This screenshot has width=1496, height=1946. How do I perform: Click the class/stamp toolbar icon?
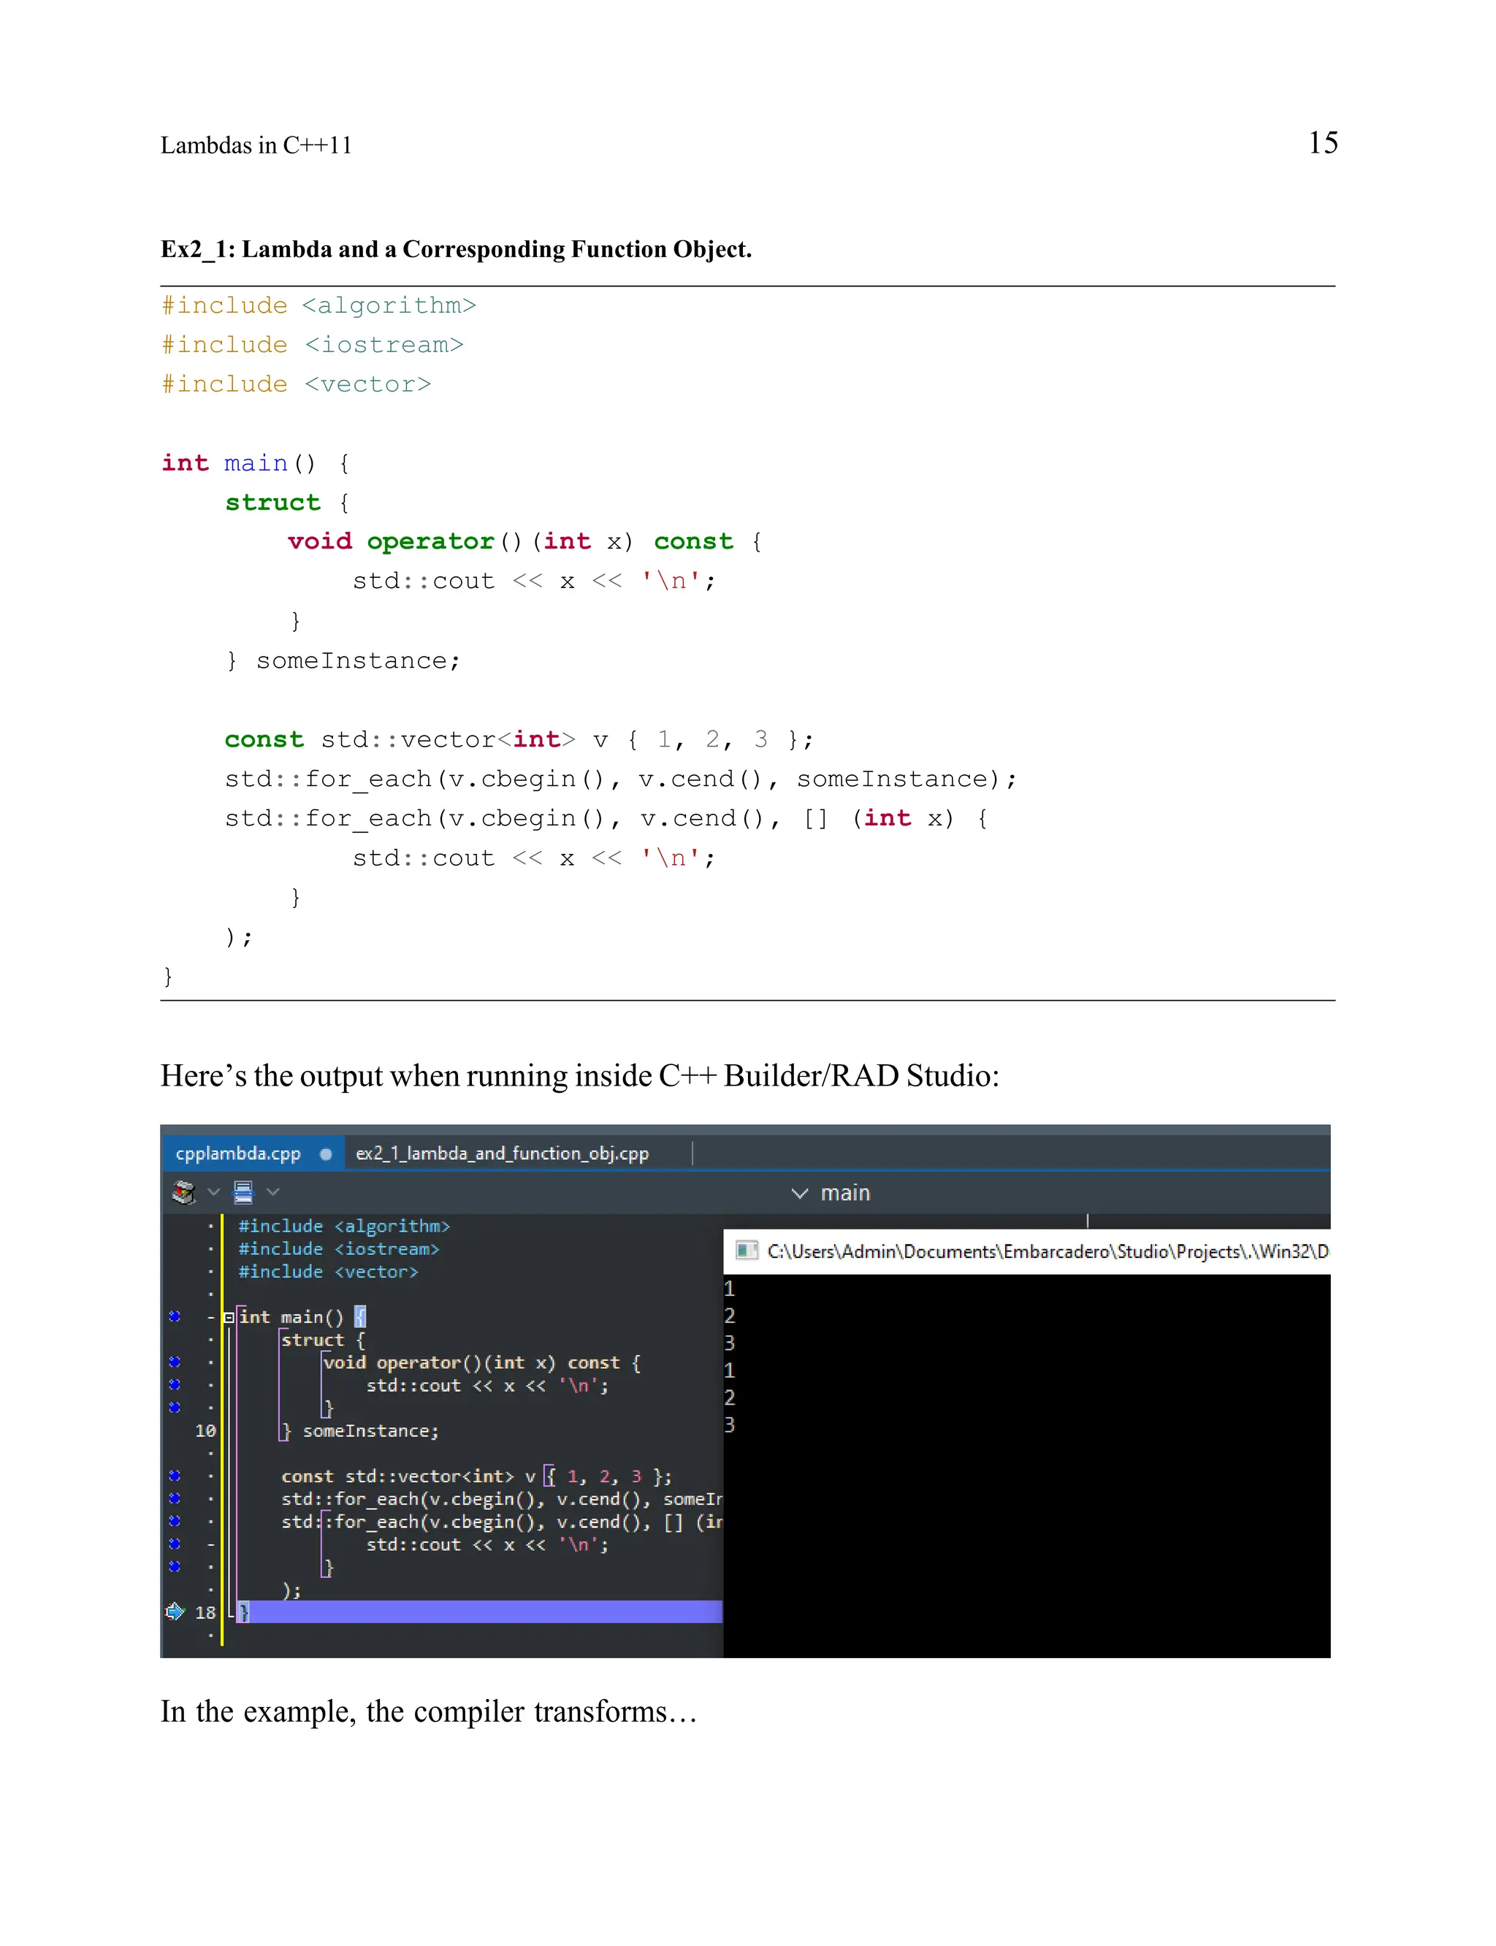click(x=183, y=1191)
